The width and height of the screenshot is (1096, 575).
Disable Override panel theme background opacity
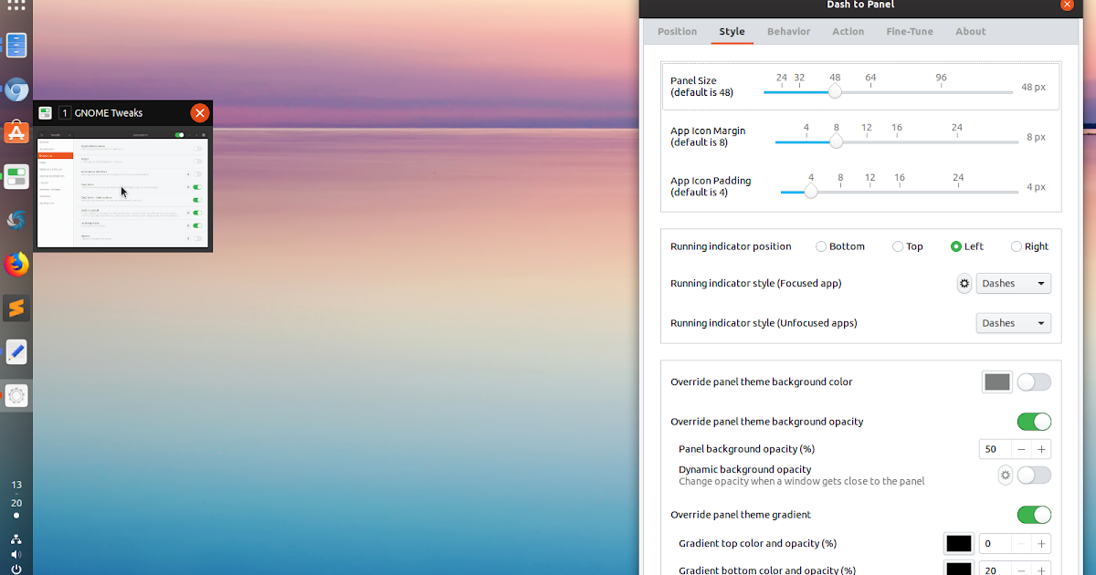point(1033,421)
